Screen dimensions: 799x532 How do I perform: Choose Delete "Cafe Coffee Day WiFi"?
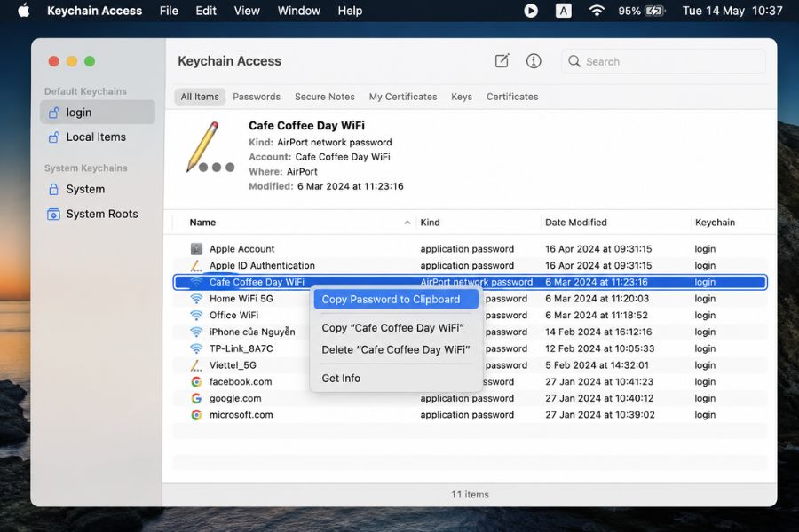[396, 349]
